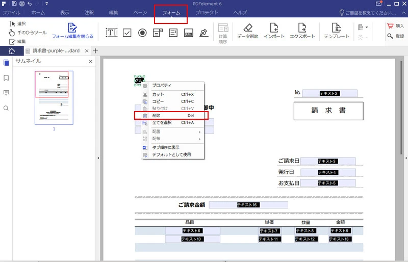Switch to ホーム tab
This screenshot has height=262, width=408.
pos(38,13)
